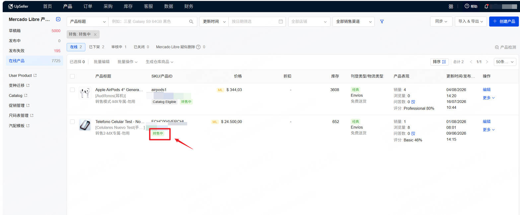This screenshot has height=215, width=520.
Task: Open the 客服 menu
Action: pos(148,6)
